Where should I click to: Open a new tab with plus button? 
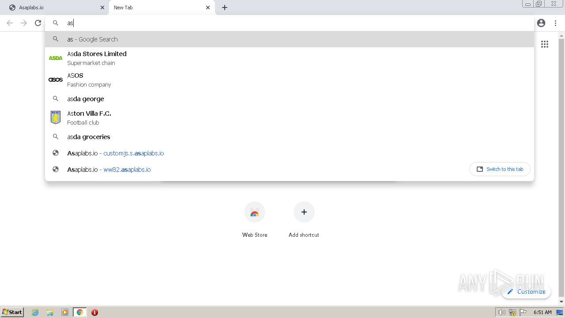pos(225,8)
